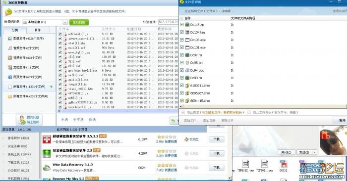347x181 pixels.
Task: Click the Dc116.zip archive icon in shredder
Action: [187, 25]
